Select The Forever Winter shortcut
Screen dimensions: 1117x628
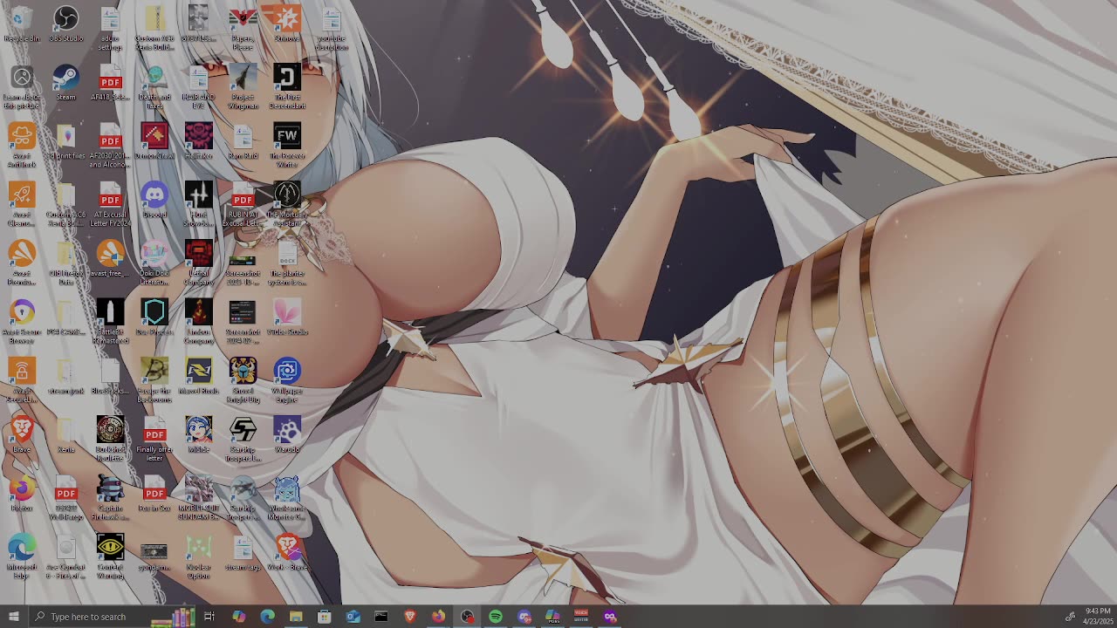click(x=287, y=146)
